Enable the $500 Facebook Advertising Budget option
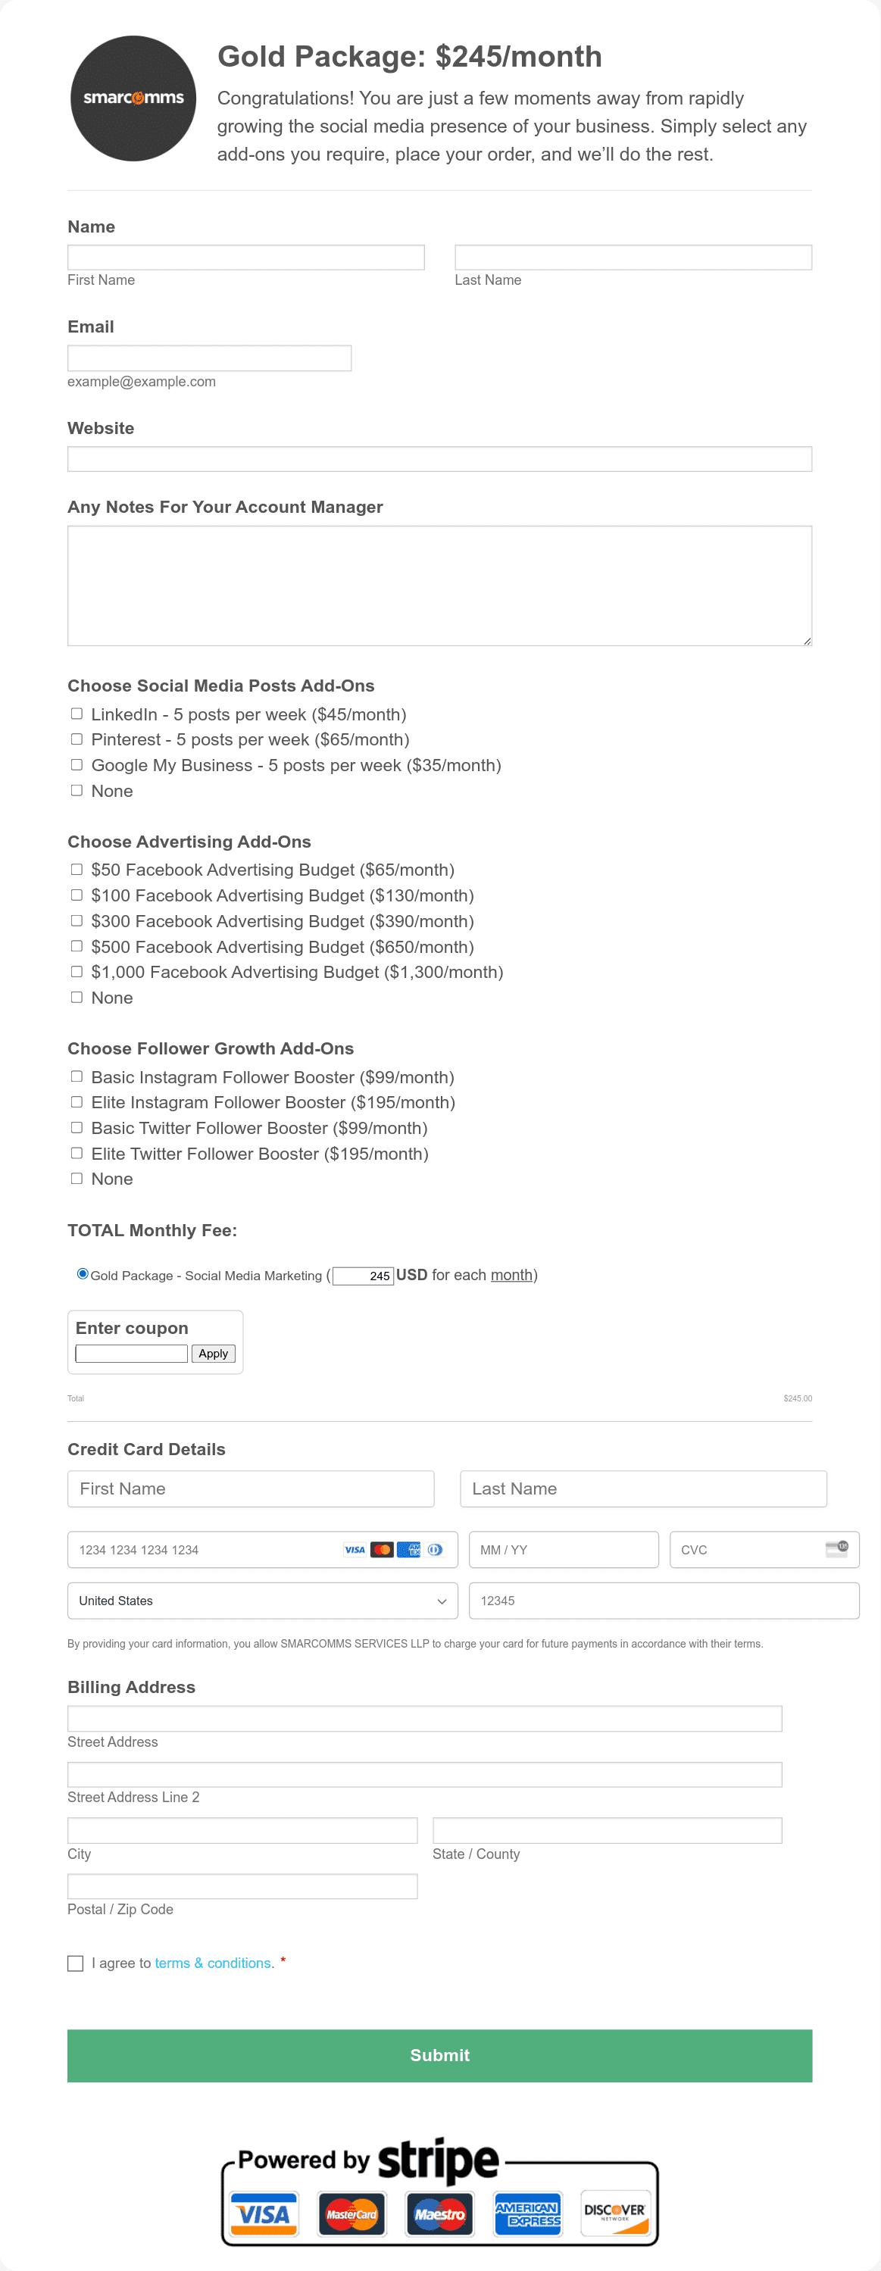 [x=76, y=945]
